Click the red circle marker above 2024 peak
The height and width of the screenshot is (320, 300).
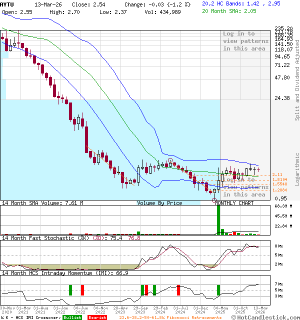pos(170,160)
